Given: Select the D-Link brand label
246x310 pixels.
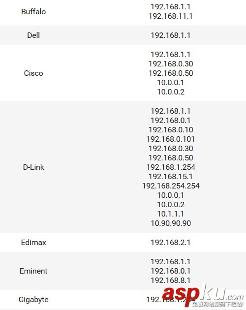Looking at the screenshot, I should tap(33, 167).
